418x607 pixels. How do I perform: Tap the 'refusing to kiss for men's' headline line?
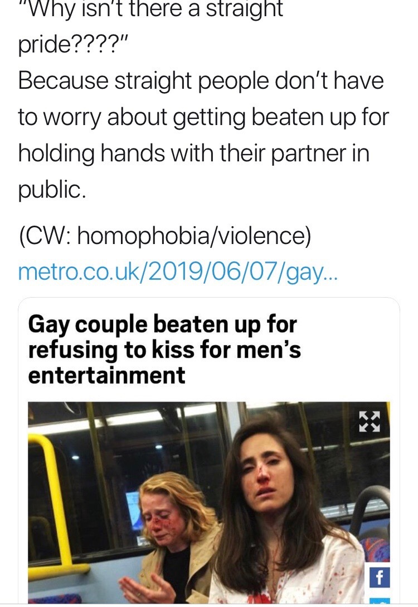pos(164,349)
